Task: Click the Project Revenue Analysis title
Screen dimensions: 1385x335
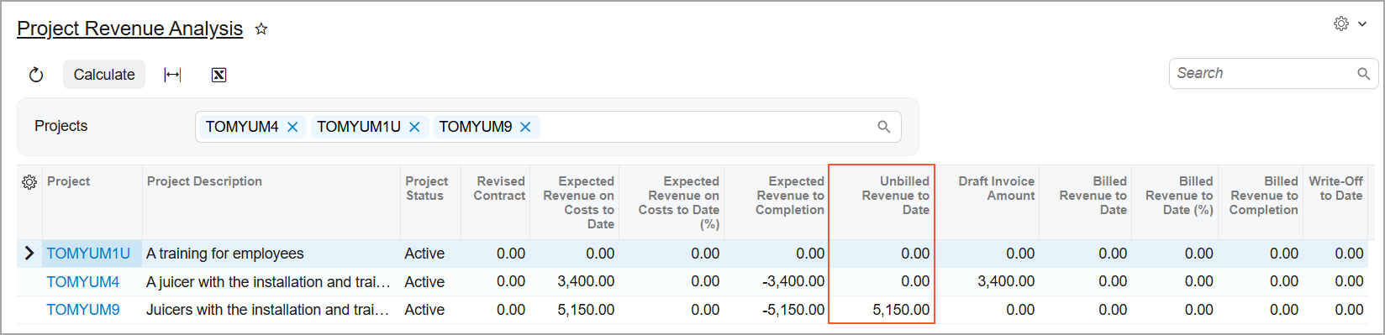Action: tap(130, 29)
